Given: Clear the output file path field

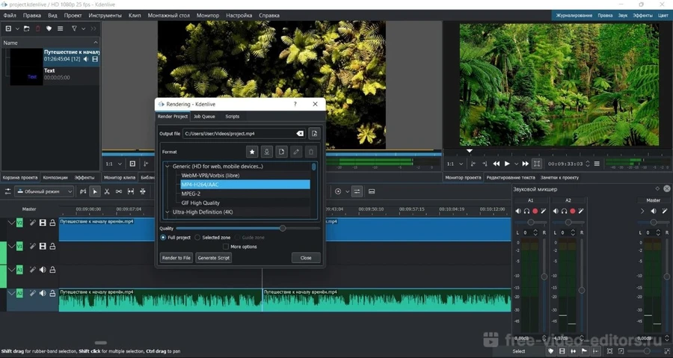Looking at the screenshot, I should pyautogui.click(x=300, y=134).
